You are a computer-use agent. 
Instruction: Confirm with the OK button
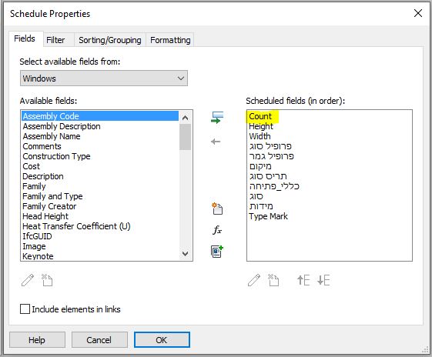(x=162, y=340)
